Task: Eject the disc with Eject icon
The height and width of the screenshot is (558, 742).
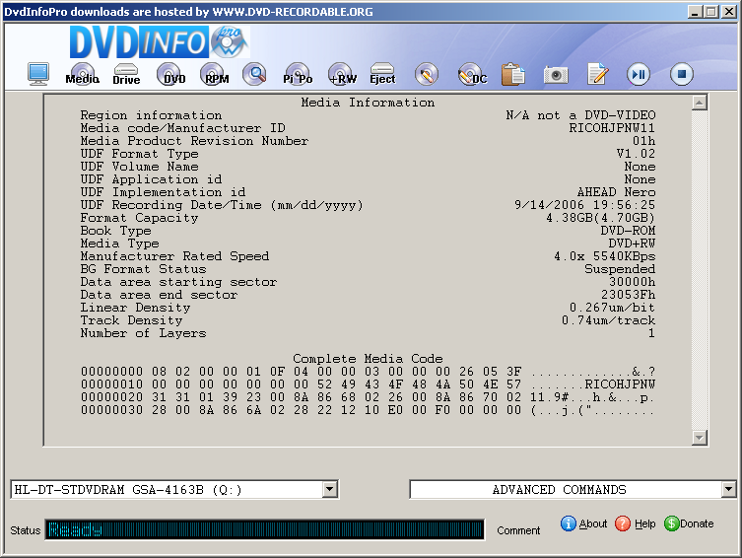Action: point(382,74)
